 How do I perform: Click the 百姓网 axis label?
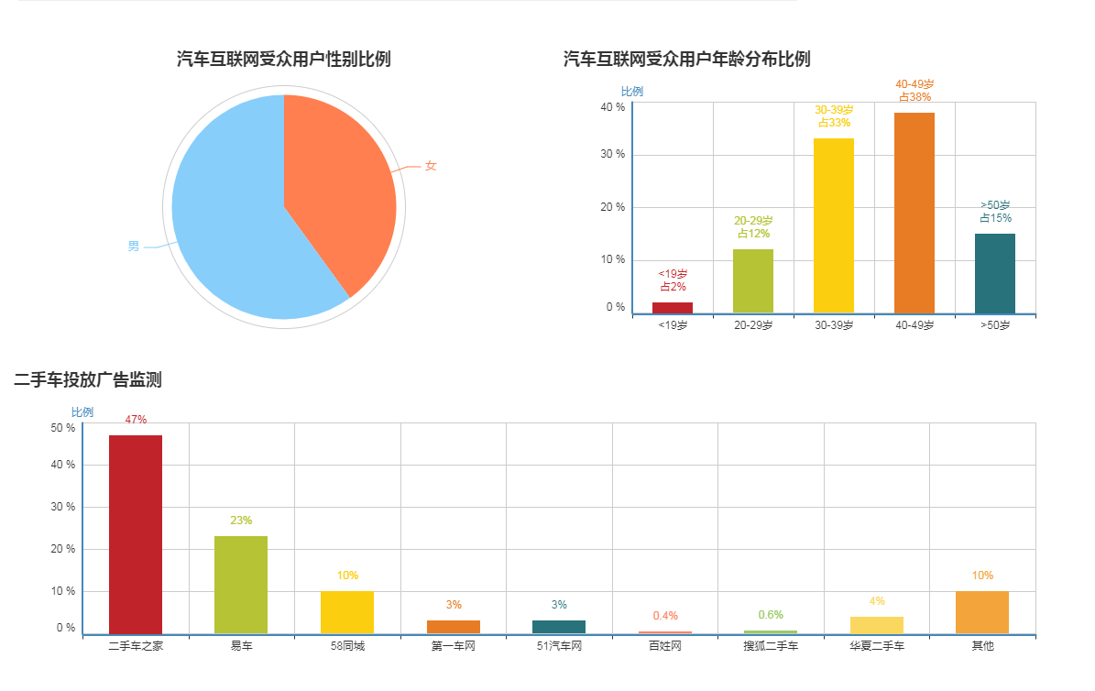(x=664, y=647)
